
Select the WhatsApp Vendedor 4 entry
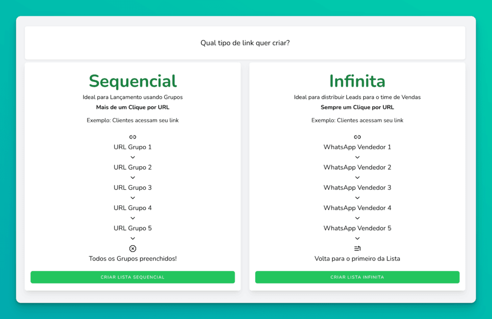point(357,208)
